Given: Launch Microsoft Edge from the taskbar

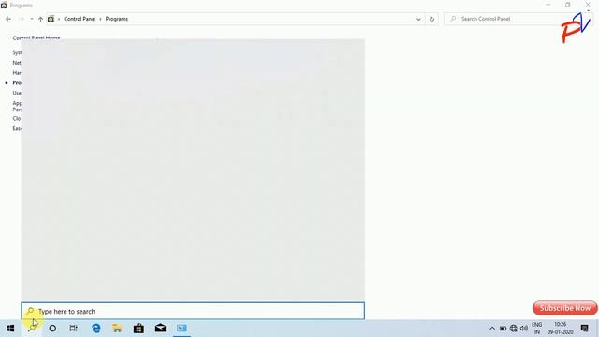Looking at the screenshot, I should pyautogui.click(x=96, y=329).
